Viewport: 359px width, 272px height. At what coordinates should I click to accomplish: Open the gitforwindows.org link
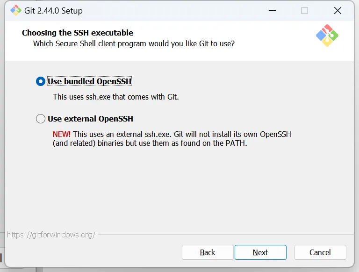[51, 235]
